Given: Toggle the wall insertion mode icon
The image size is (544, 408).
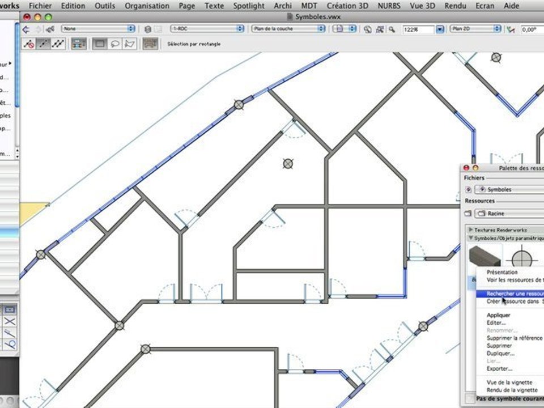Looking at the screenshot, I should click(79, 44).
